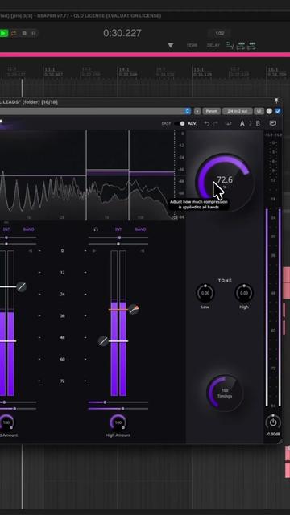Image resolution: width=290 pixels, height=515 pixels.
Task: Click the DELAY label in toolbar
Action: (213, 45)
